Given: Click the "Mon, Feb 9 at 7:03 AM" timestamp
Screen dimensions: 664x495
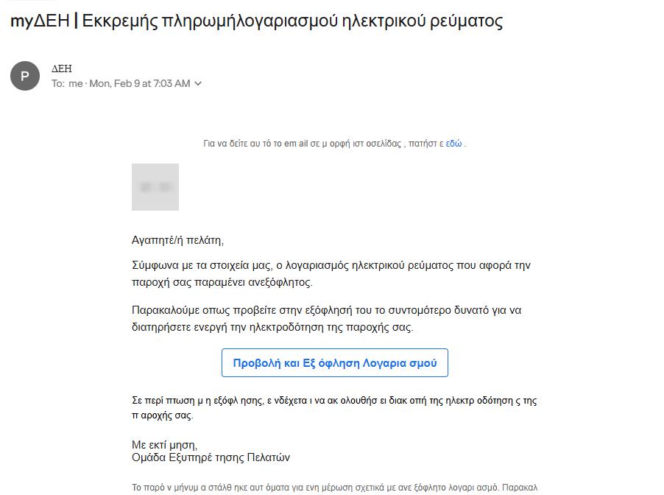Looking at the screenshot, I should [x=140, y=84].
